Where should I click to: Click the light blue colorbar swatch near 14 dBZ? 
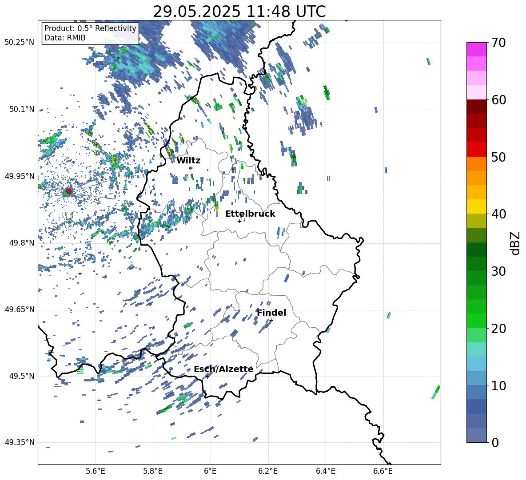click(477, 364)
